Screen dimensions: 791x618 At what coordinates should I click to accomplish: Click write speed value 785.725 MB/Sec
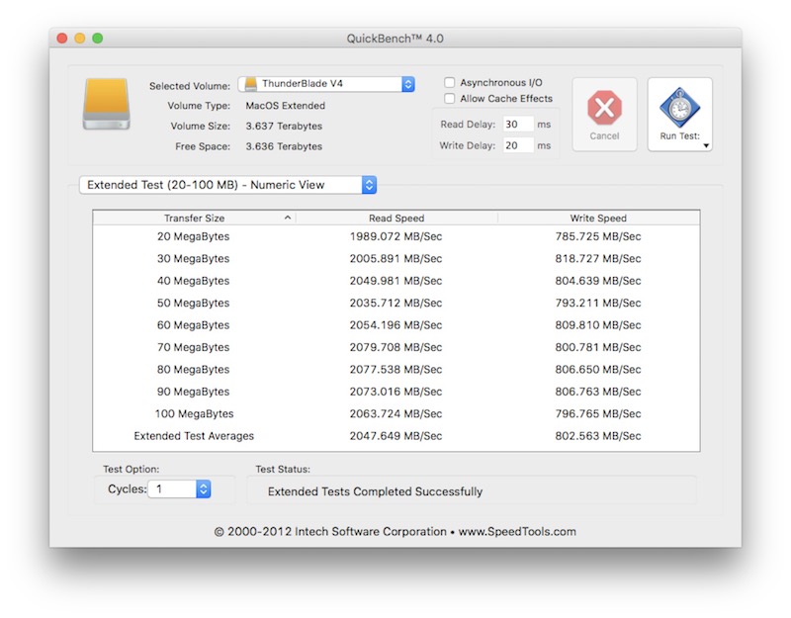[598, 236]
